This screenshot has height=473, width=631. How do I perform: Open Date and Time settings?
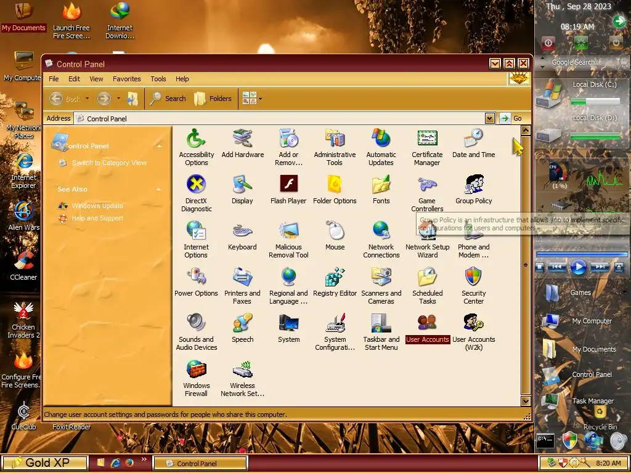coord(473,143)
